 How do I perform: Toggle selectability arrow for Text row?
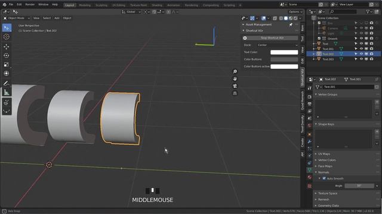[356, 43]
